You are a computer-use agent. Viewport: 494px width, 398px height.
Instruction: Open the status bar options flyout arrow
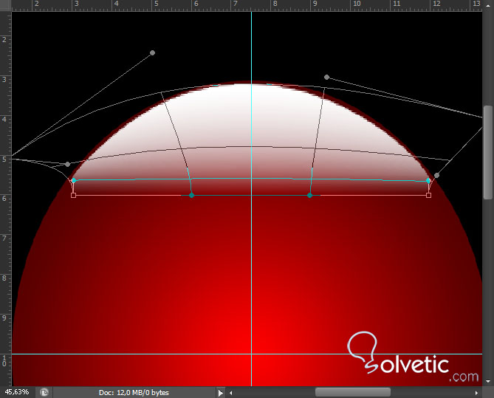click(x=221, y=393)
